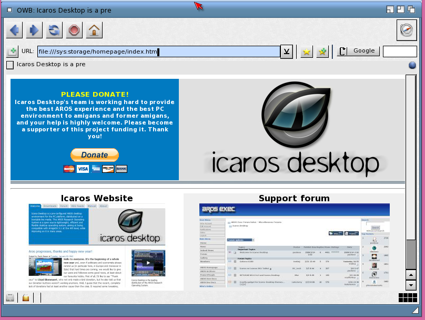This screenshot has width=425, height=320.
Task: Open bookmarks with the yellow star icon
Action: tap(307, 51)
